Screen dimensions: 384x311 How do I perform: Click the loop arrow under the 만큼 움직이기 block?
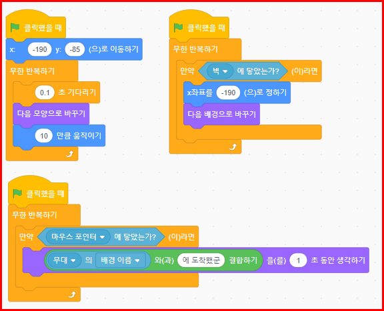(x=70, y=154)
